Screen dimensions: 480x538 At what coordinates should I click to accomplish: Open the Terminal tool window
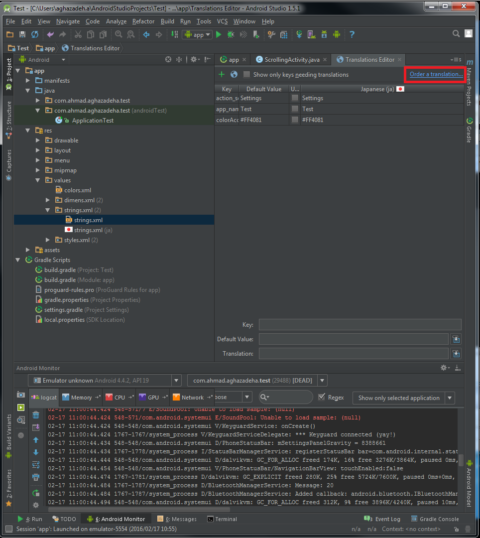point(222,519)
